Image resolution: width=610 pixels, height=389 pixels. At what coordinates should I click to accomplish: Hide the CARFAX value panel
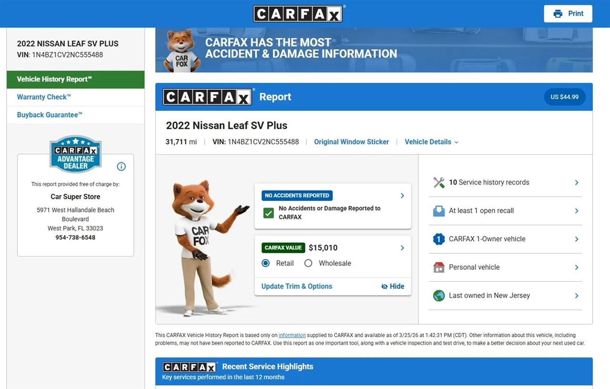[393, 286]
